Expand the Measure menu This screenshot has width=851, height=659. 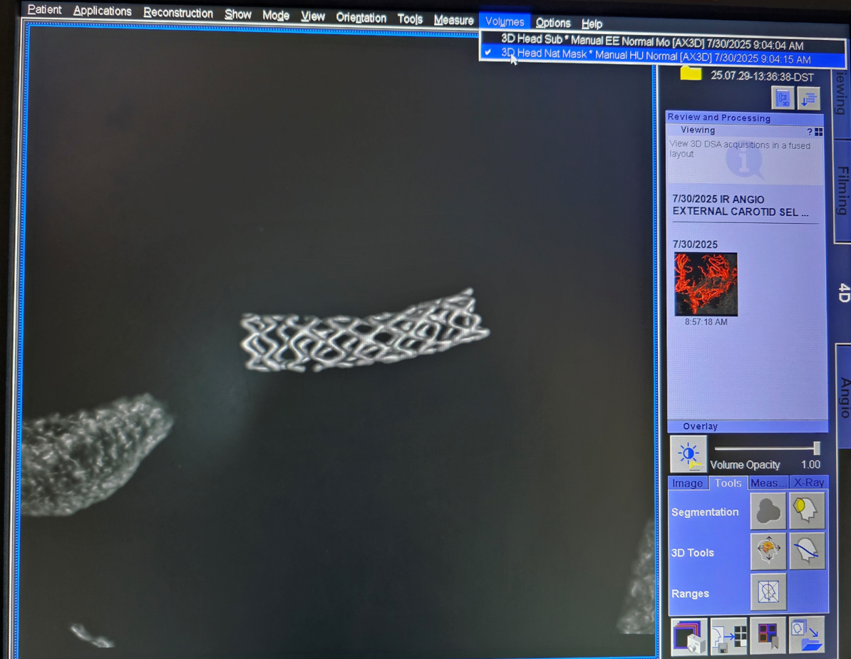(x=453, y=20)
